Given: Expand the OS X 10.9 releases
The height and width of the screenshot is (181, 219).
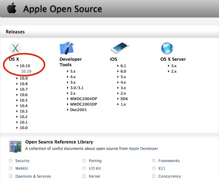Looking at the screenshot, I should [x=17, y=78].
